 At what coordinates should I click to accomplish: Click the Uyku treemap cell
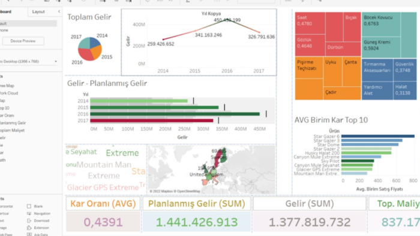[332, 72]
